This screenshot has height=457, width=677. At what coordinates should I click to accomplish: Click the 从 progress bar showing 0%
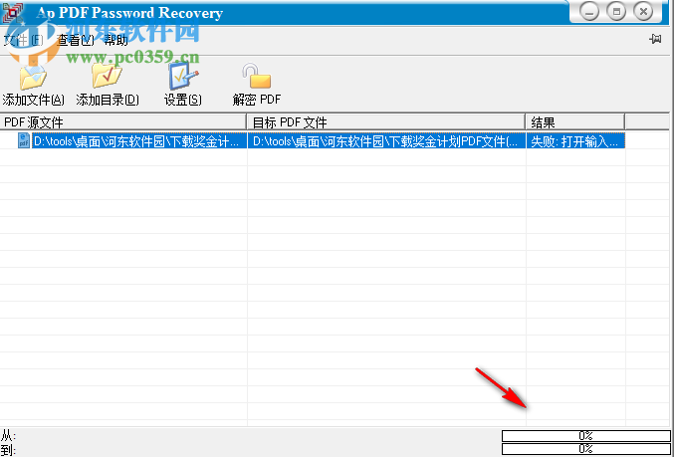(585, 435)
